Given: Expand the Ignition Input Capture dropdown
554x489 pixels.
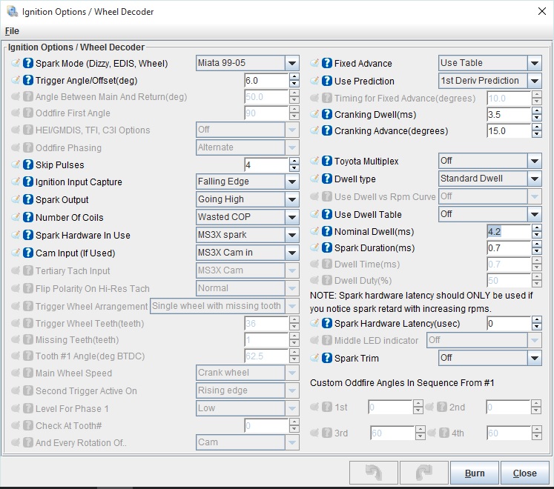Looking at the screenshot, I should tap(247, 182).
